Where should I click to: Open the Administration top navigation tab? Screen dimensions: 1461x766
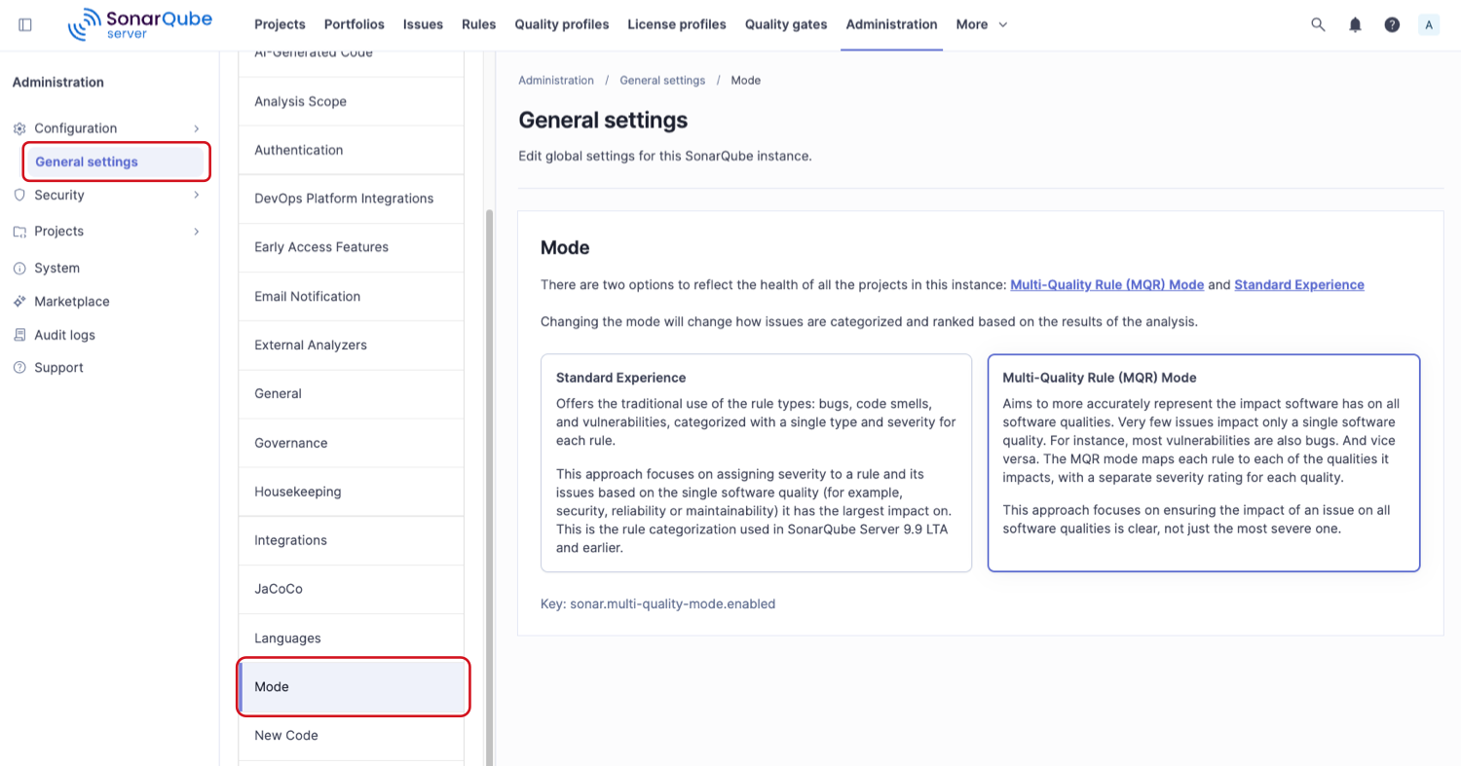(891, 24)
